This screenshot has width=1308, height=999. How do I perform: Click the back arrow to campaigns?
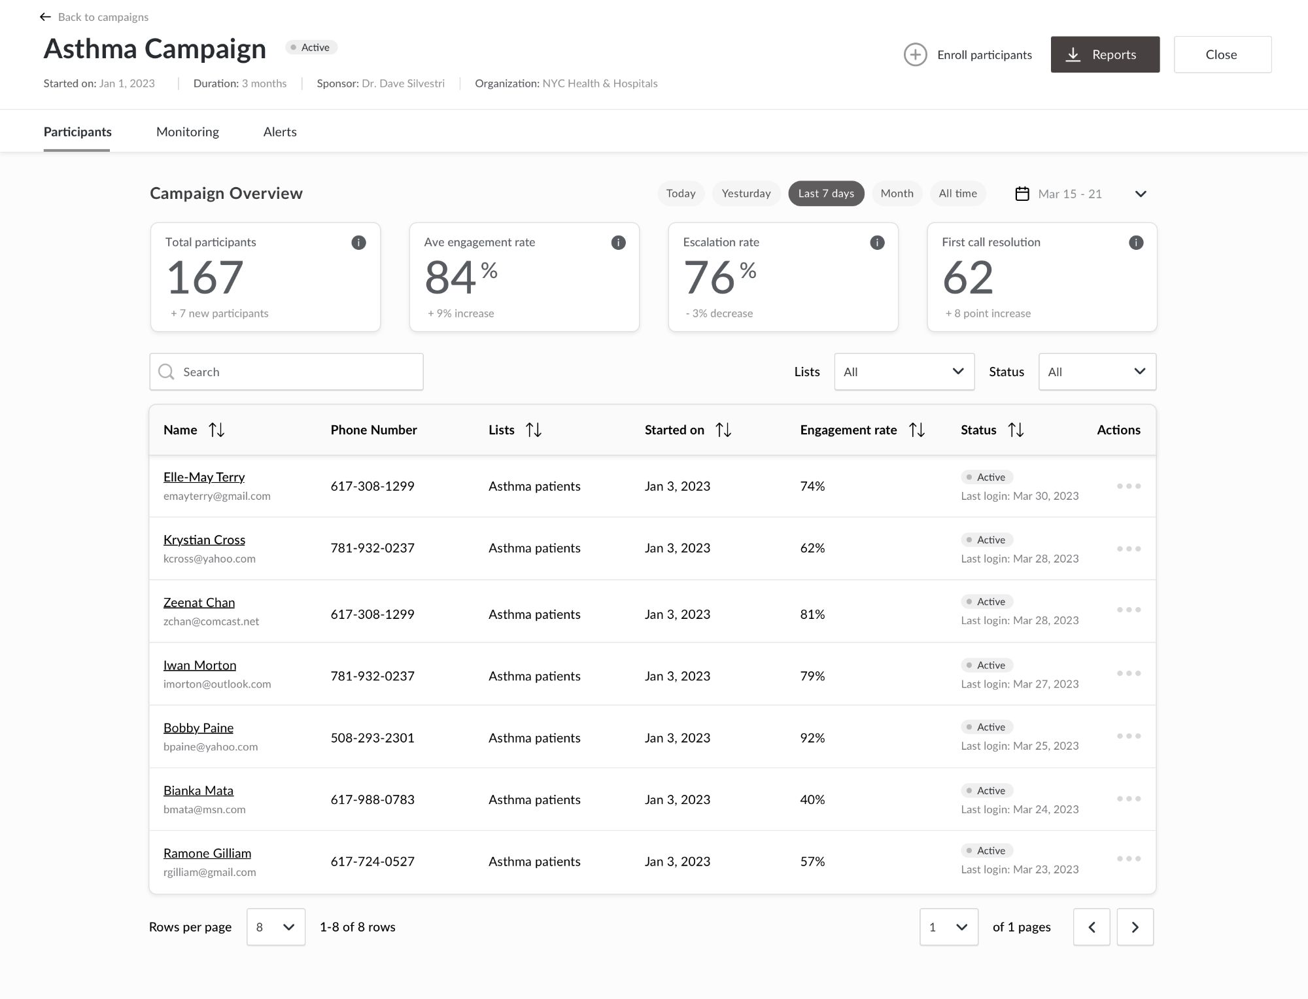(x=45, y=17)
